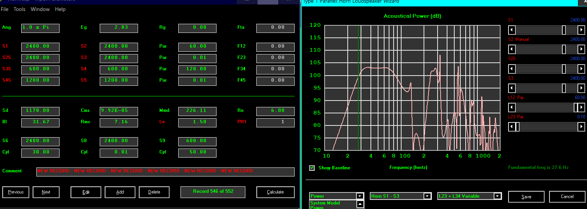Click the S1 slider right arrow
Viewport: 587px width, 209px height.
[x=581, y=29]
